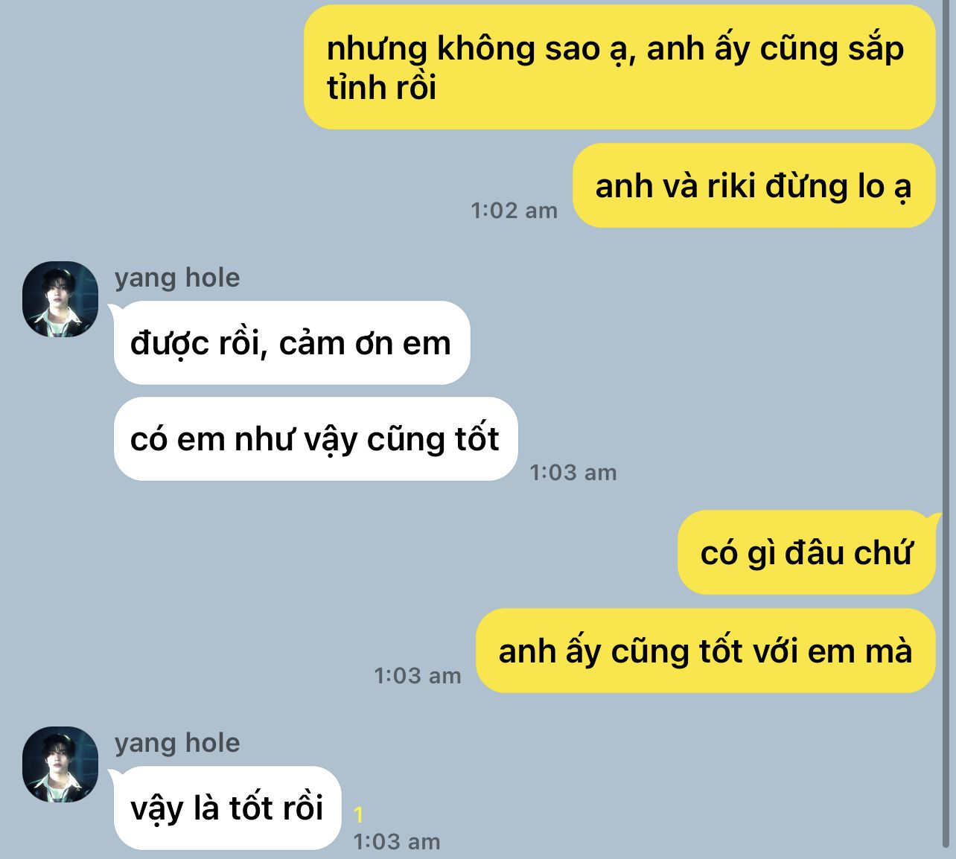Select the "có em như vậy cũng tốt" bubble
The height and width of the screenshot is (859, 956).
(316, 438)
